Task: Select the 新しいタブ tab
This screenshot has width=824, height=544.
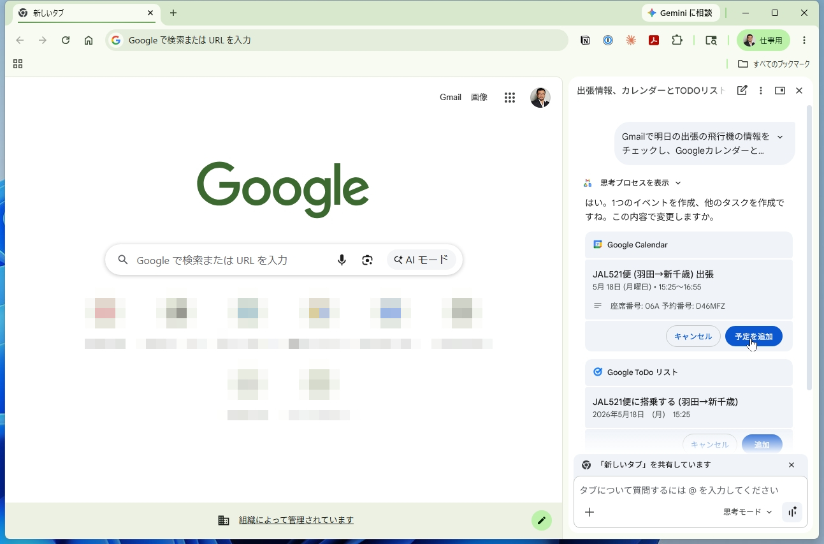Action: click(x=87, y=13)
